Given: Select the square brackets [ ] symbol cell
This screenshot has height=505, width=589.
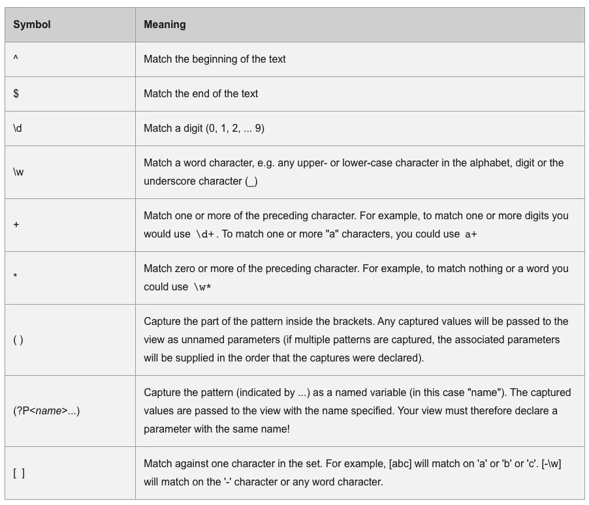Looking at the screenshot, I should point(19,473).
